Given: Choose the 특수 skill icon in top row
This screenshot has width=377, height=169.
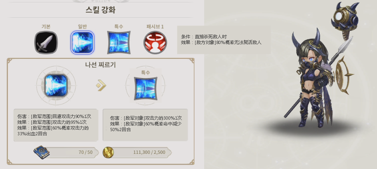Looking at the screenshot, I should (119, 42).
